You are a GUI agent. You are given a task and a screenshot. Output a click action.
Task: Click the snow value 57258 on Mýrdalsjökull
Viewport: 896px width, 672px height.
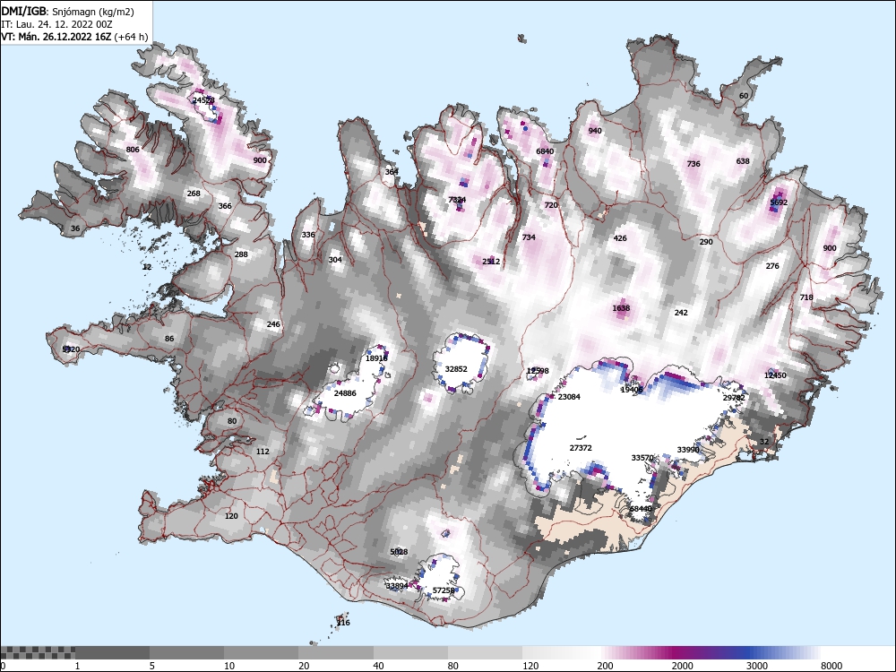point(444,590)
